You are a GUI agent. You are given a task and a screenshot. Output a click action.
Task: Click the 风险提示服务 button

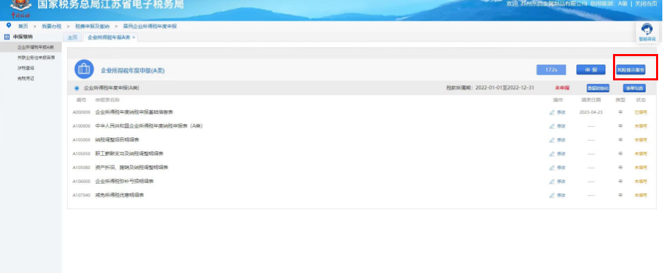pos(630,70)
